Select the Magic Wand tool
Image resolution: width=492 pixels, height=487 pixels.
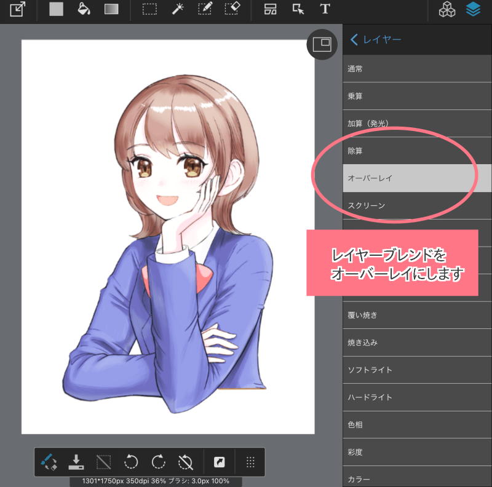[178, 10]
